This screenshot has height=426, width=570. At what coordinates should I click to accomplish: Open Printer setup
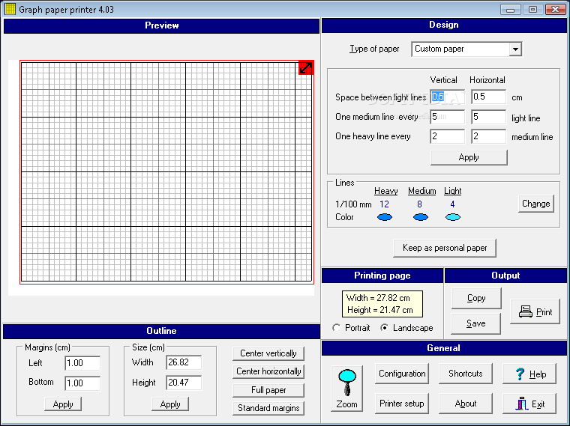(402, 404)
